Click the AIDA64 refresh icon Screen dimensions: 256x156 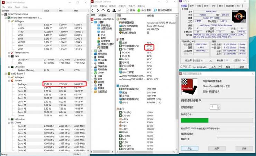(109, 11)
